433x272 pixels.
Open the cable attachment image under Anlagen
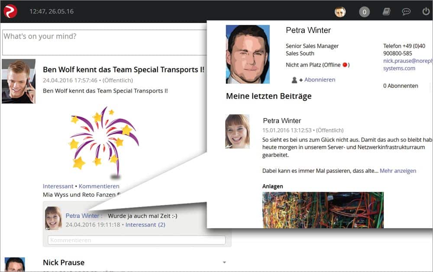coord(323,210)
